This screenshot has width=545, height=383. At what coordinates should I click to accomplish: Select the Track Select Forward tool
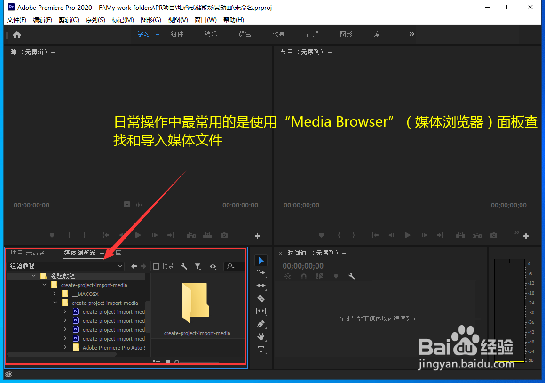tap(261, 273)
